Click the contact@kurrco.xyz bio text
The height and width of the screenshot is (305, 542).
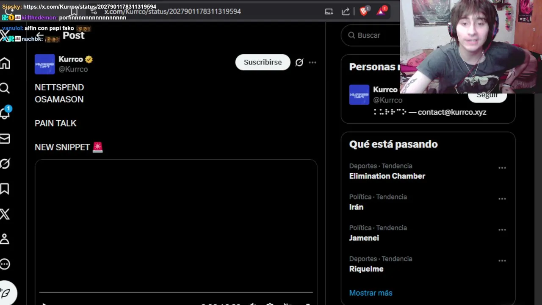pos(452,112)
